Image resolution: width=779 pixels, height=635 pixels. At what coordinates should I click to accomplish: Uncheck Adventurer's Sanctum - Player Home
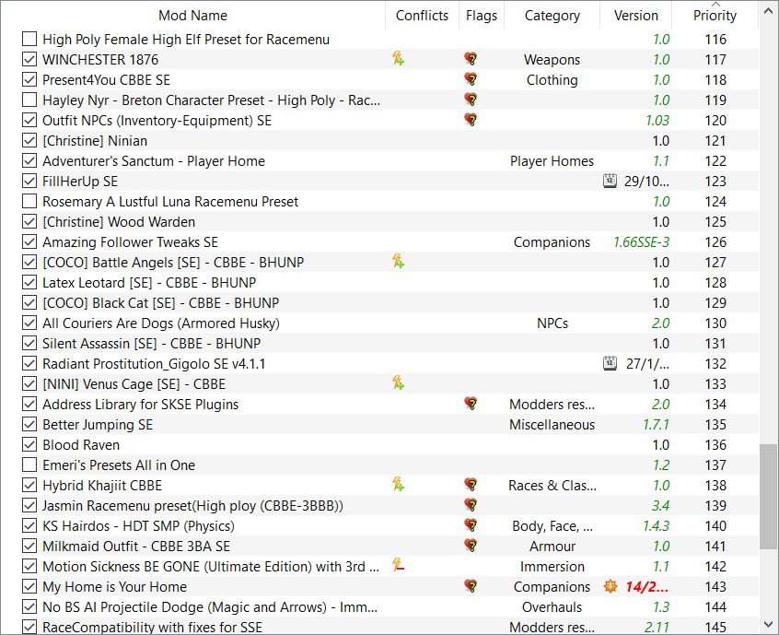pyautogui.click(x=29, y=160)
